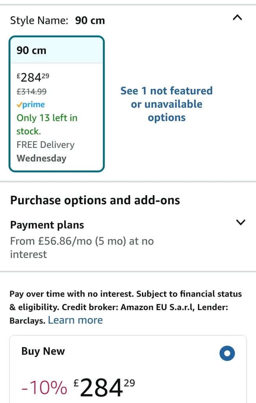Tap the large £284.29 Buy New price
This screenshot has height=403, width=256.
[x=104, y=388]
